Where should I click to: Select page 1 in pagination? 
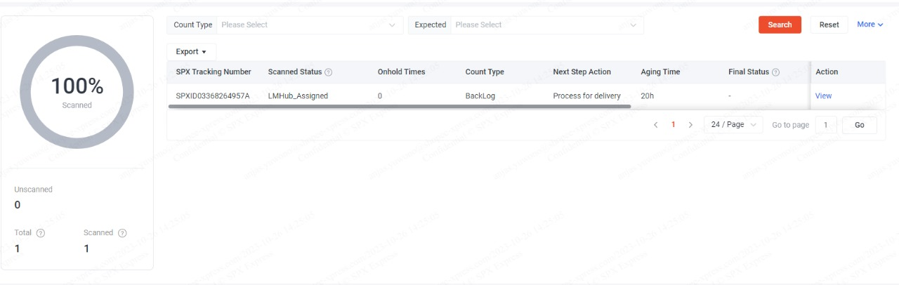673,125
